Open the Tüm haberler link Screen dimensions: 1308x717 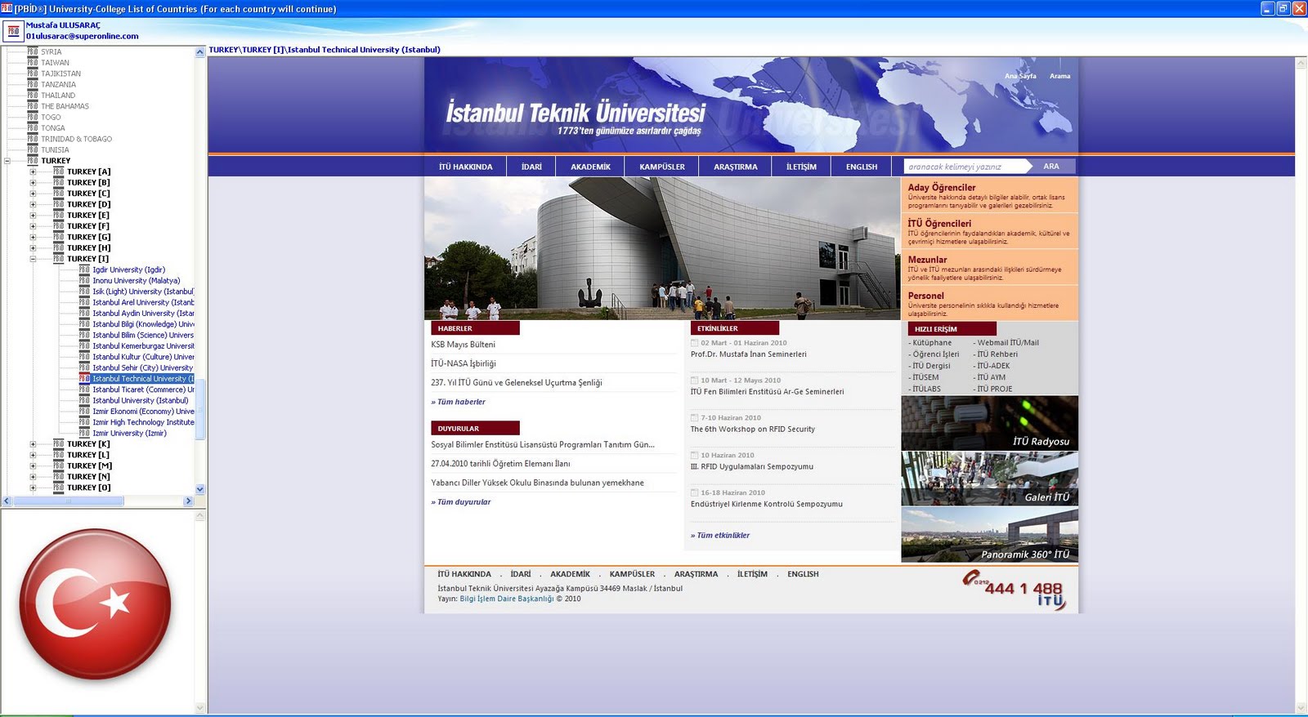pyautogui.click(x=460, y=402)
